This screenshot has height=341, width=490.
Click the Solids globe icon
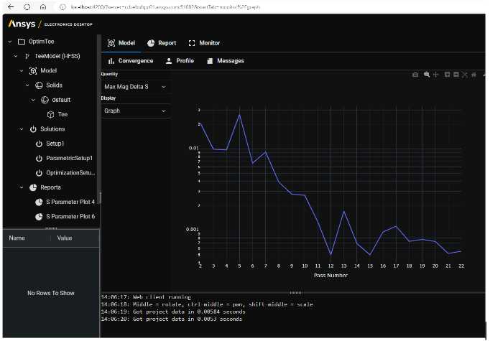[39, 85]
